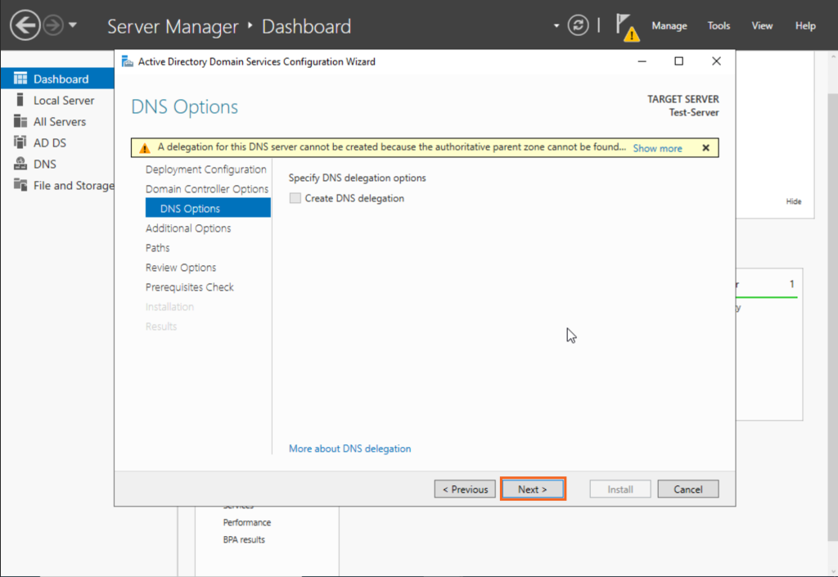The image size is (838, 577).
Task: Dismiss the delegation warning banner
Action: click(705, 148)
